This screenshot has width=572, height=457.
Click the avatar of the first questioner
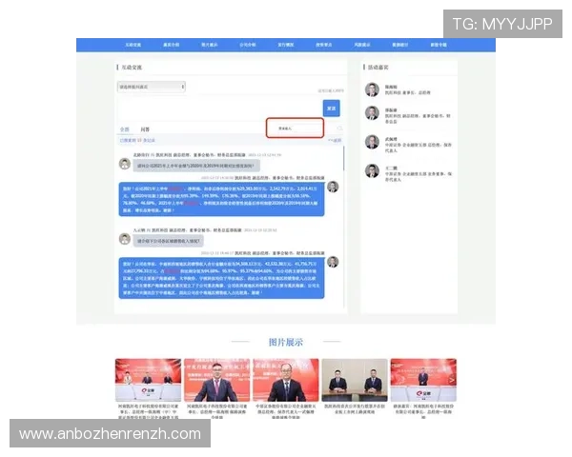pyautogui.click(x=125, y=164)
